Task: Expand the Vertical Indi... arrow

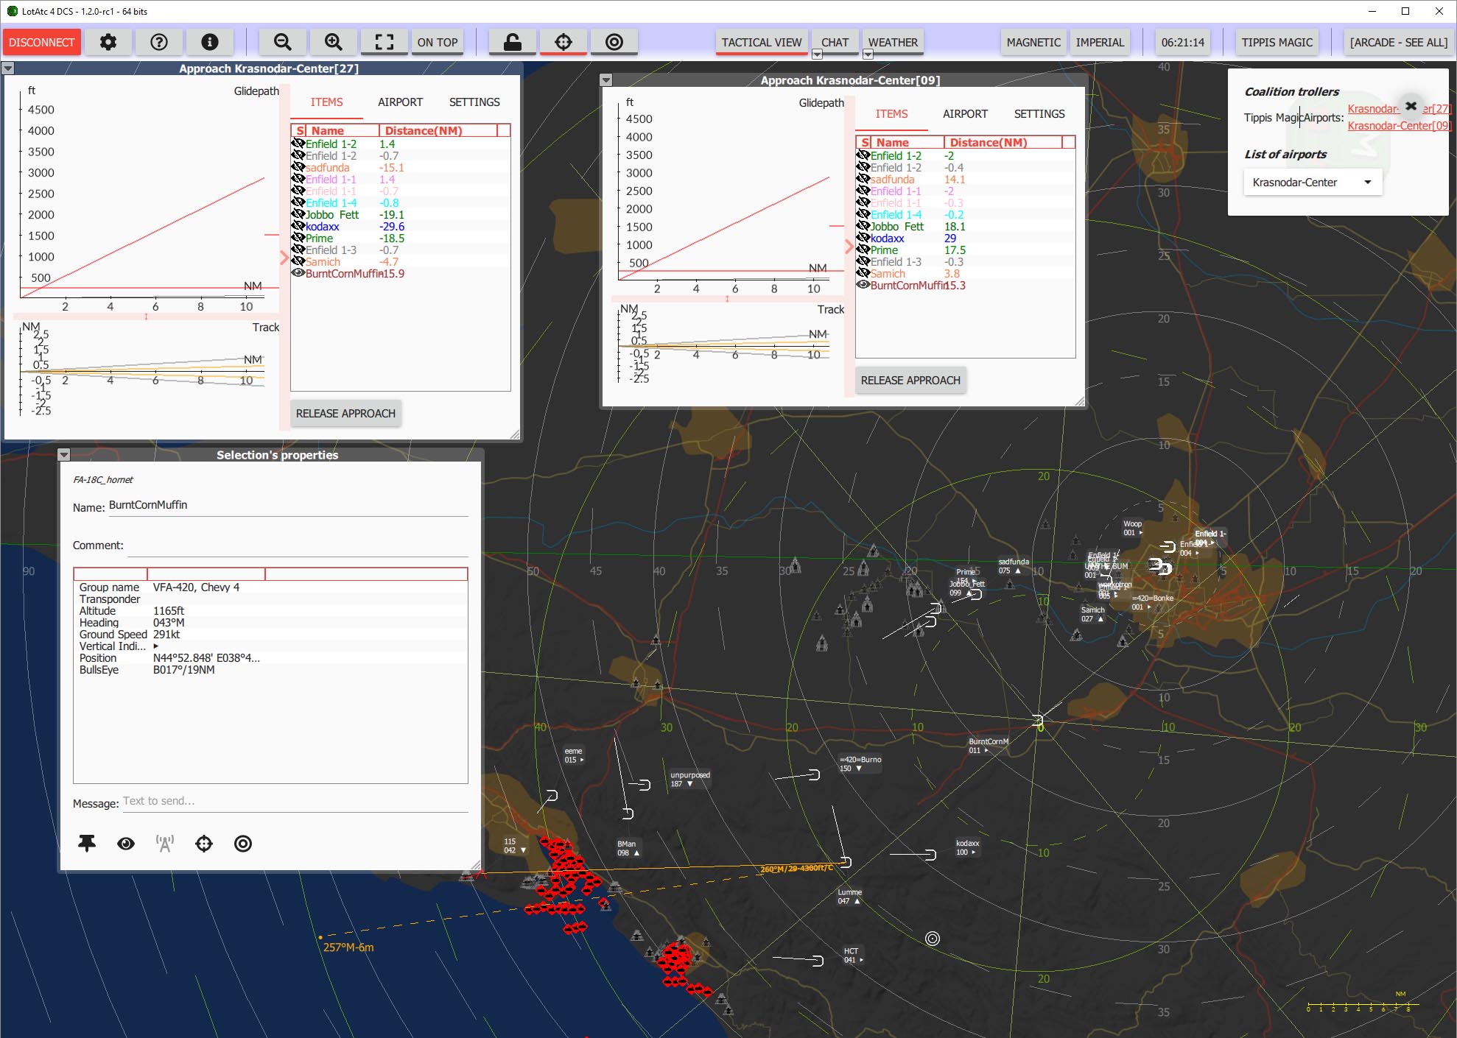Action: pos(155,646)
